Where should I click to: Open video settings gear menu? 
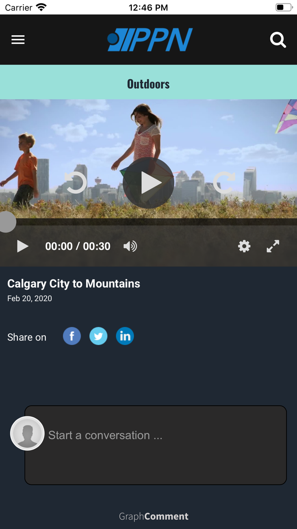(x=244, y=246)
